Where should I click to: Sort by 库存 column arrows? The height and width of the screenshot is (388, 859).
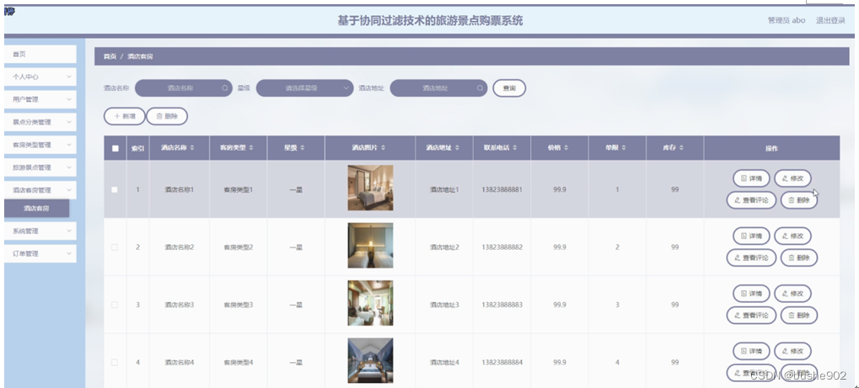click(681, 148)
